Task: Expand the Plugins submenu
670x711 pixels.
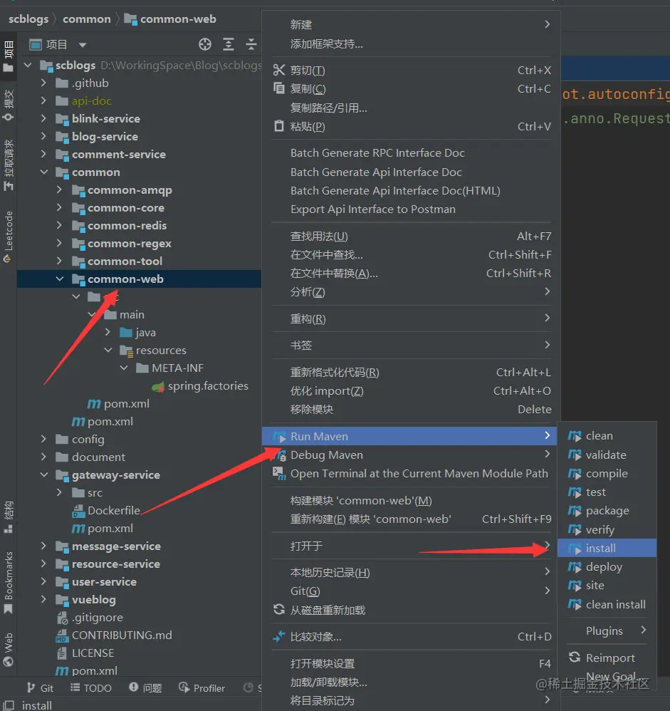Action: click(607, 630)
